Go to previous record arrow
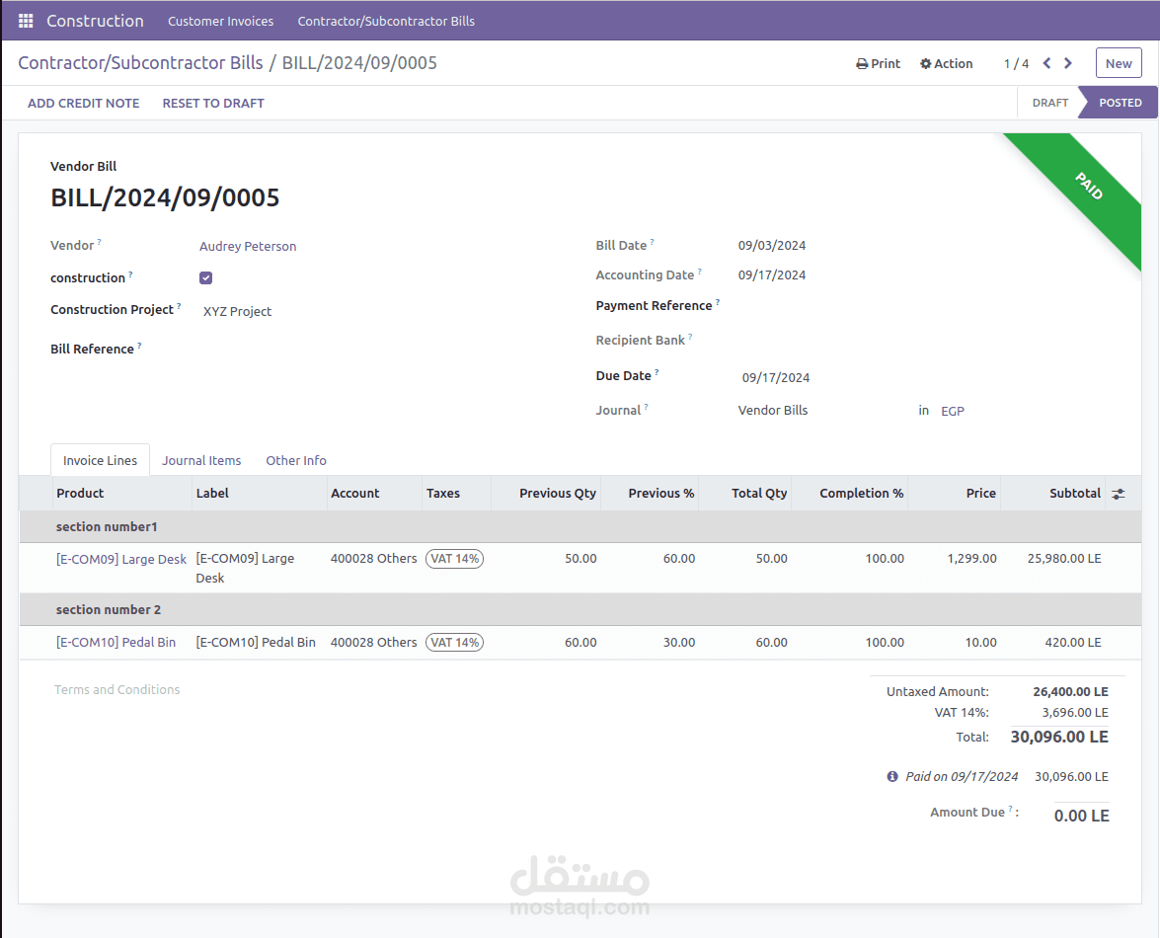Viewport: 1160px width, 938px height. click(1046, 63)
